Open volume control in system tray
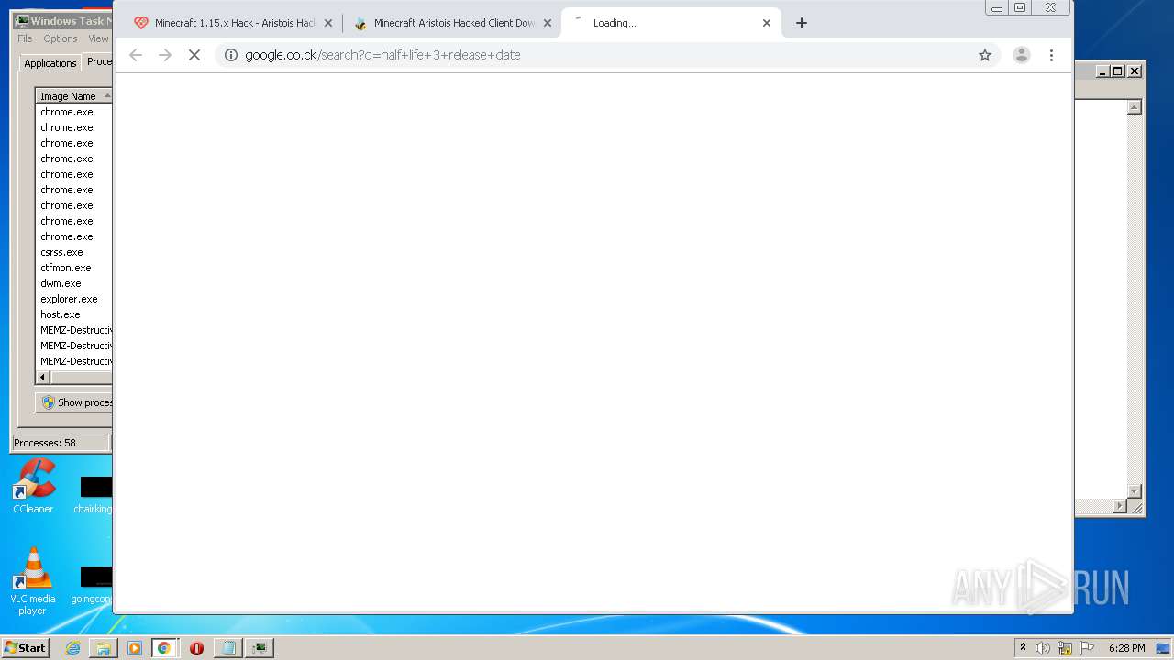Viewport: 1174px width, 660px height. [x=1043, y=648]
